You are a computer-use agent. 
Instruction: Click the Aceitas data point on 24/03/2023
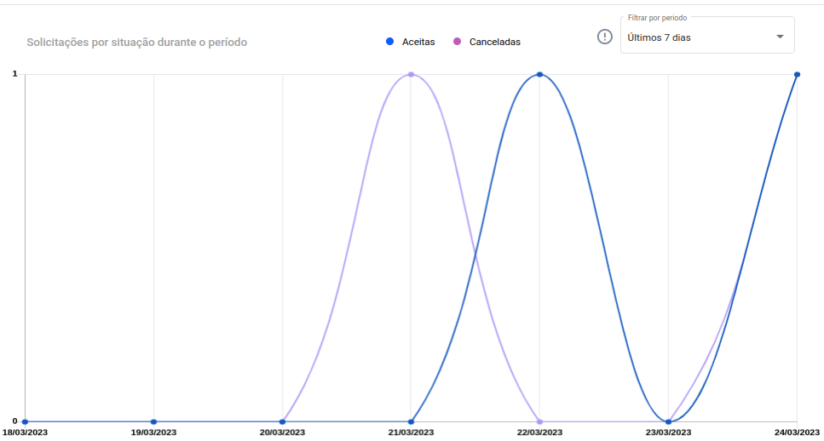[797, 75]
